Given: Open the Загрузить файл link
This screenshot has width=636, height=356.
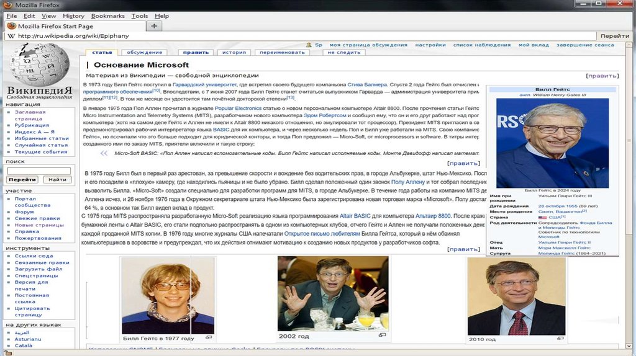Looking at the screenshot, I should [x=39, y=269].
